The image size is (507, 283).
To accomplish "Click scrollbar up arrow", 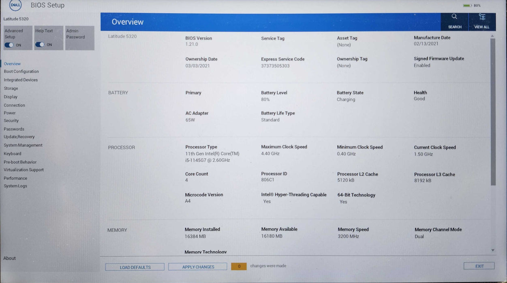I will (x=493, y=36).
